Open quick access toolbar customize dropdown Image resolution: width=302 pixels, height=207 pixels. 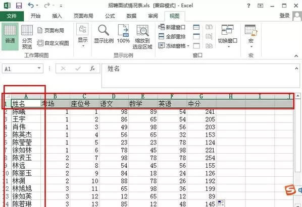[61, 6]
